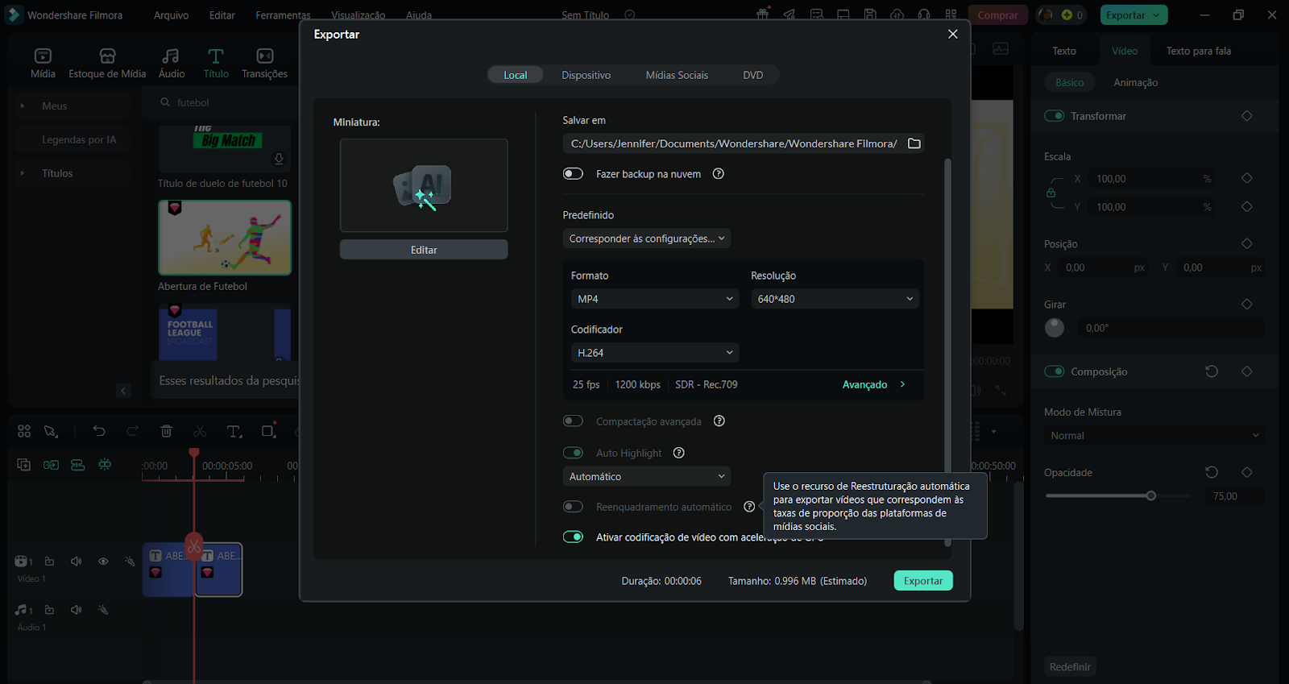Open the top-right Exportar dropdown arrow

[1156, 15]
